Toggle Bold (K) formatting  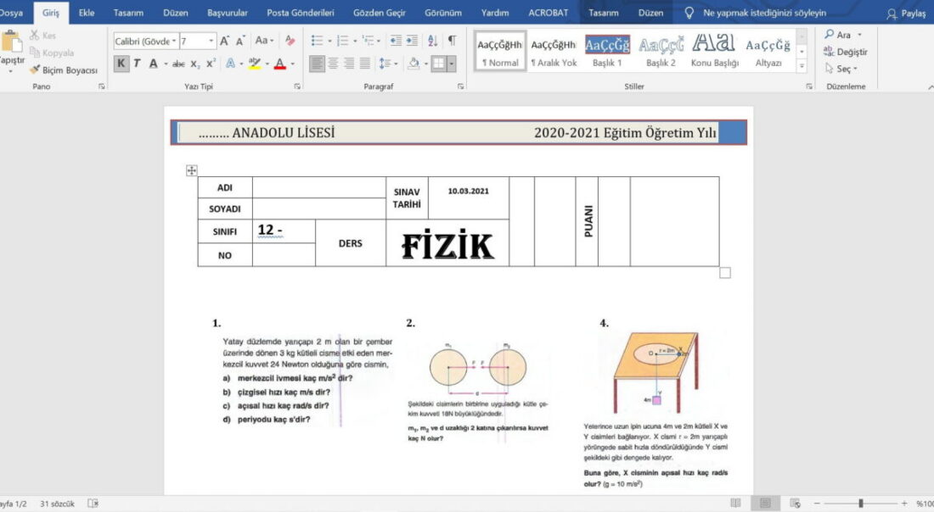pos(121,64)
